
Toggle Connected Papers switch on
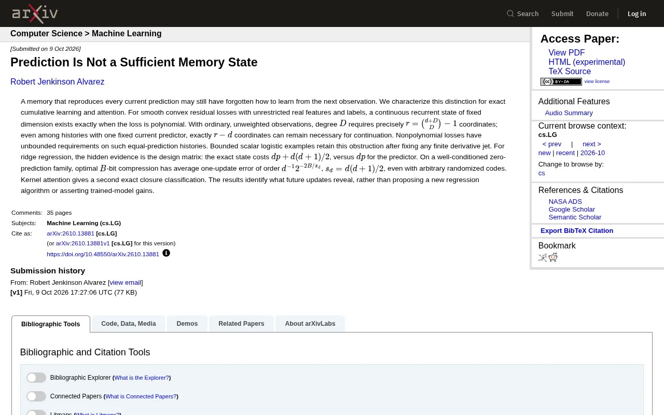point(36,396)
